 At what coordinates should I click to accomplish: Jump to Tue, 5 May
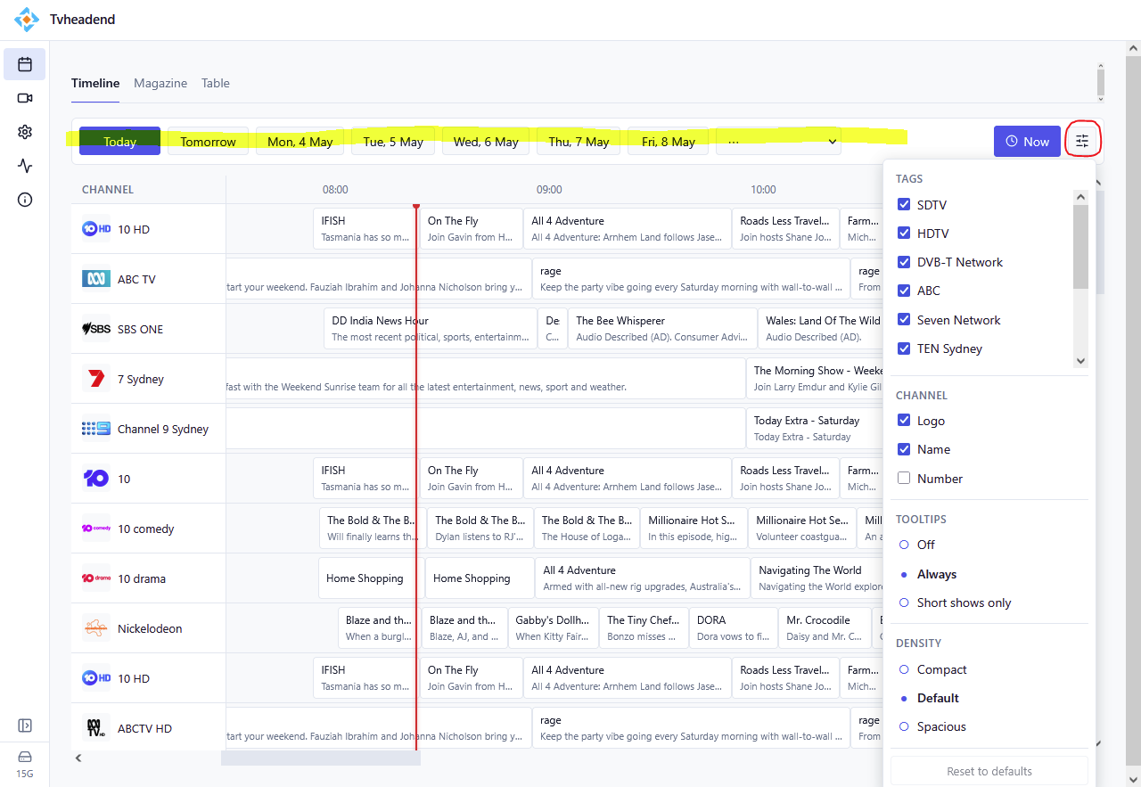[393, 141]
